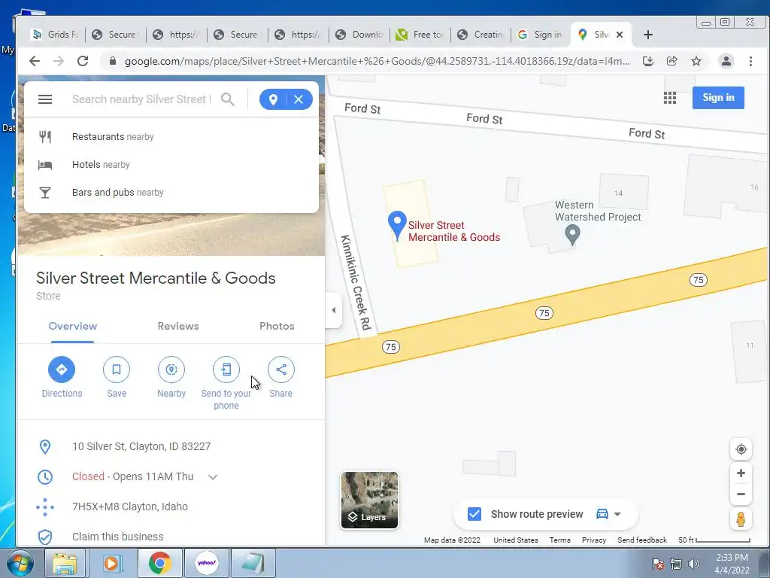Click Claim this business
Viewport: 770px width, 578px height.
click(118, 537)
